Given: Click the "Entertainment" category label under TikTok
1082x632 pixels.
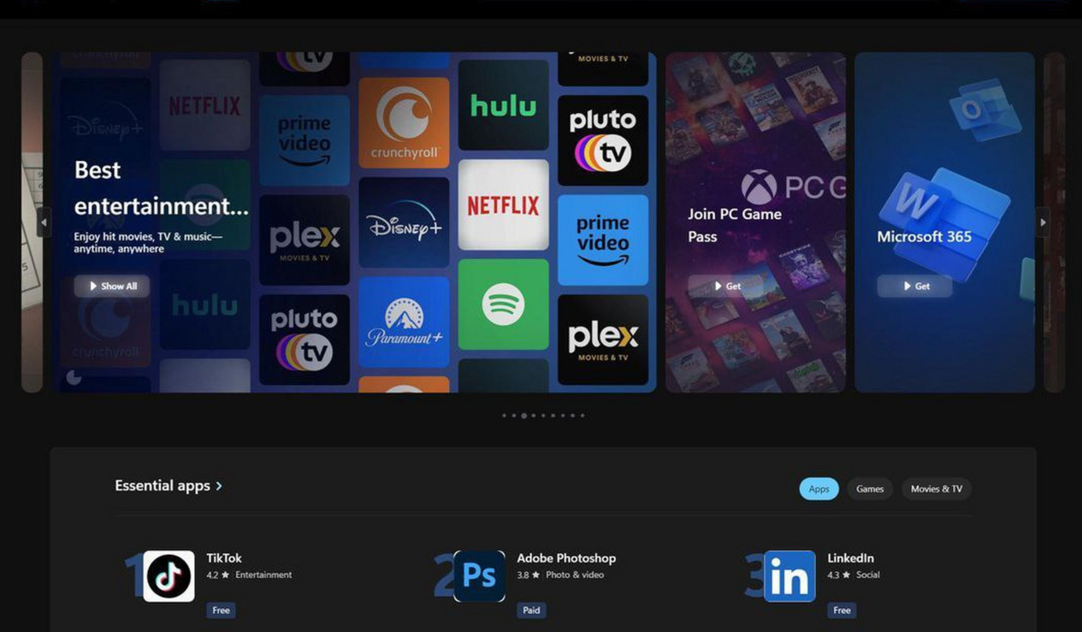Looking at the screenshot, I should coord(263,575).
